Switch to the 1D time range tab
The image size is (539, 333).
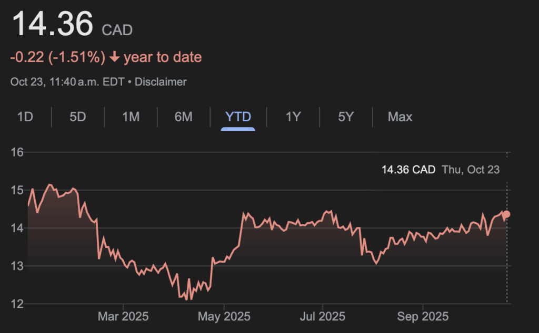click(25, 117)
